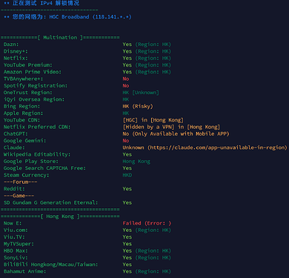Click the red 'No' beside TVBAnywhere+
Image resolution: width=289 pixels, height=278 pixels.
[126, 79]
